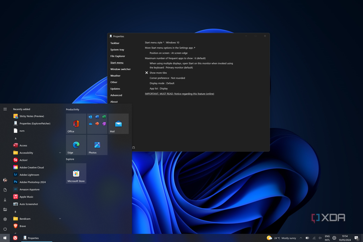The image size is (363, 242).
Task: Change monitor for Start on multiple displays
Action: [191, 65]
